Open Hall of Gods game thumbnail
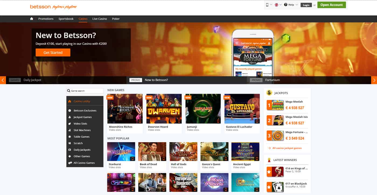 tap(183, 152)
